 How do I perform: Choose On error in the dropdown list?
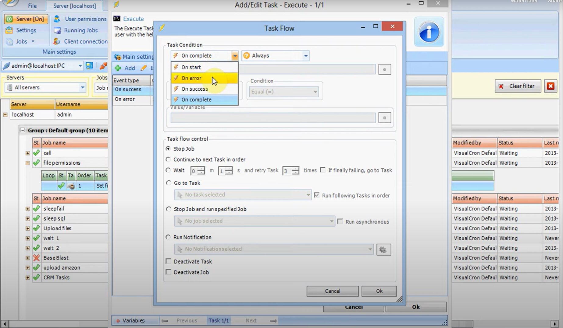click(x=191, y=78)
